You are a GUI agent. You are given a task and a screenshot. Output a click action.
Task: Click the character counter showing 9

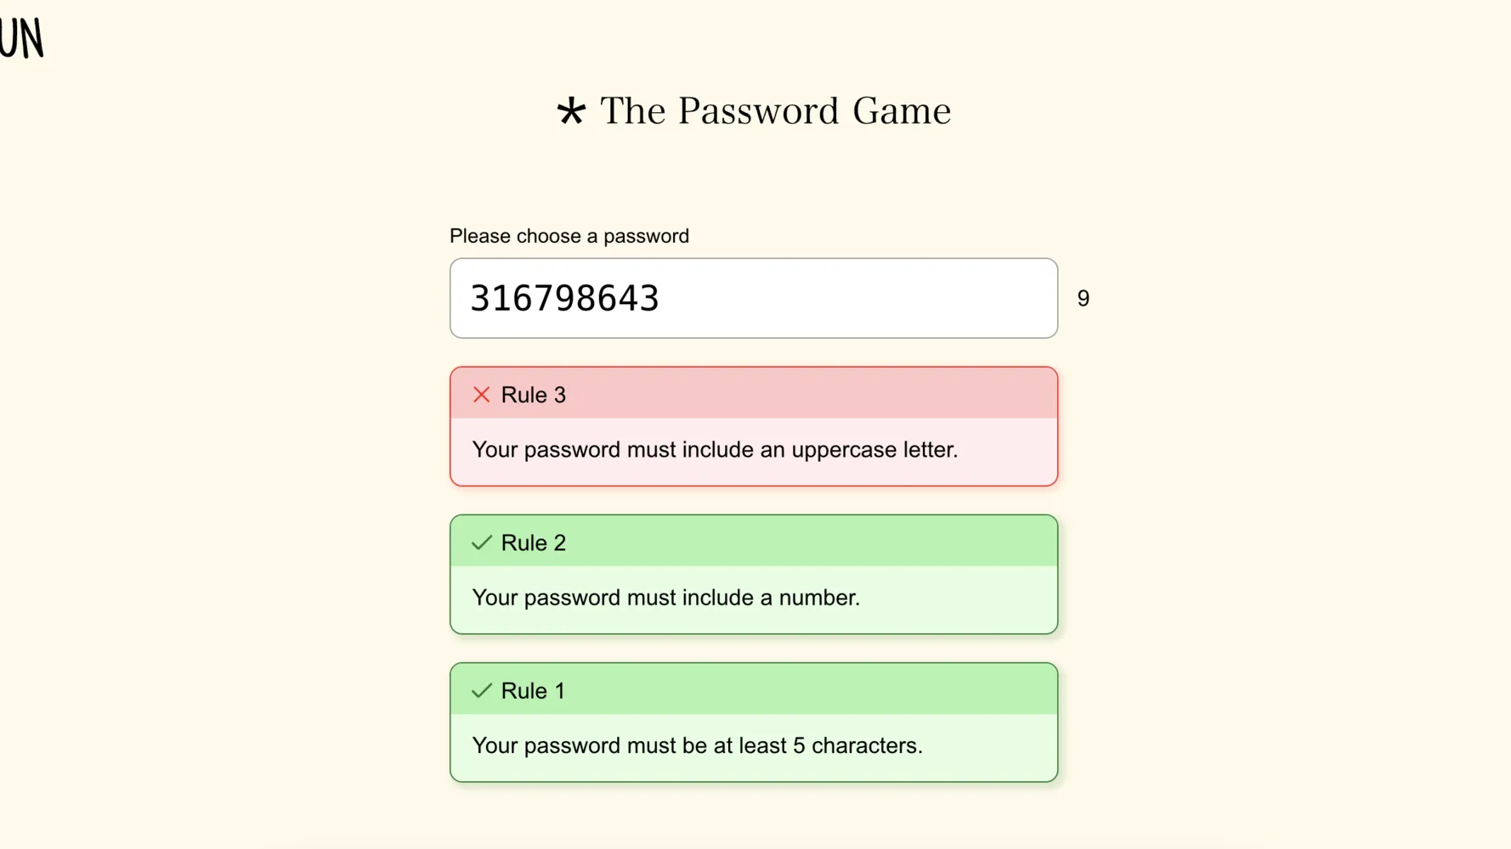(x=1083, y=298)
